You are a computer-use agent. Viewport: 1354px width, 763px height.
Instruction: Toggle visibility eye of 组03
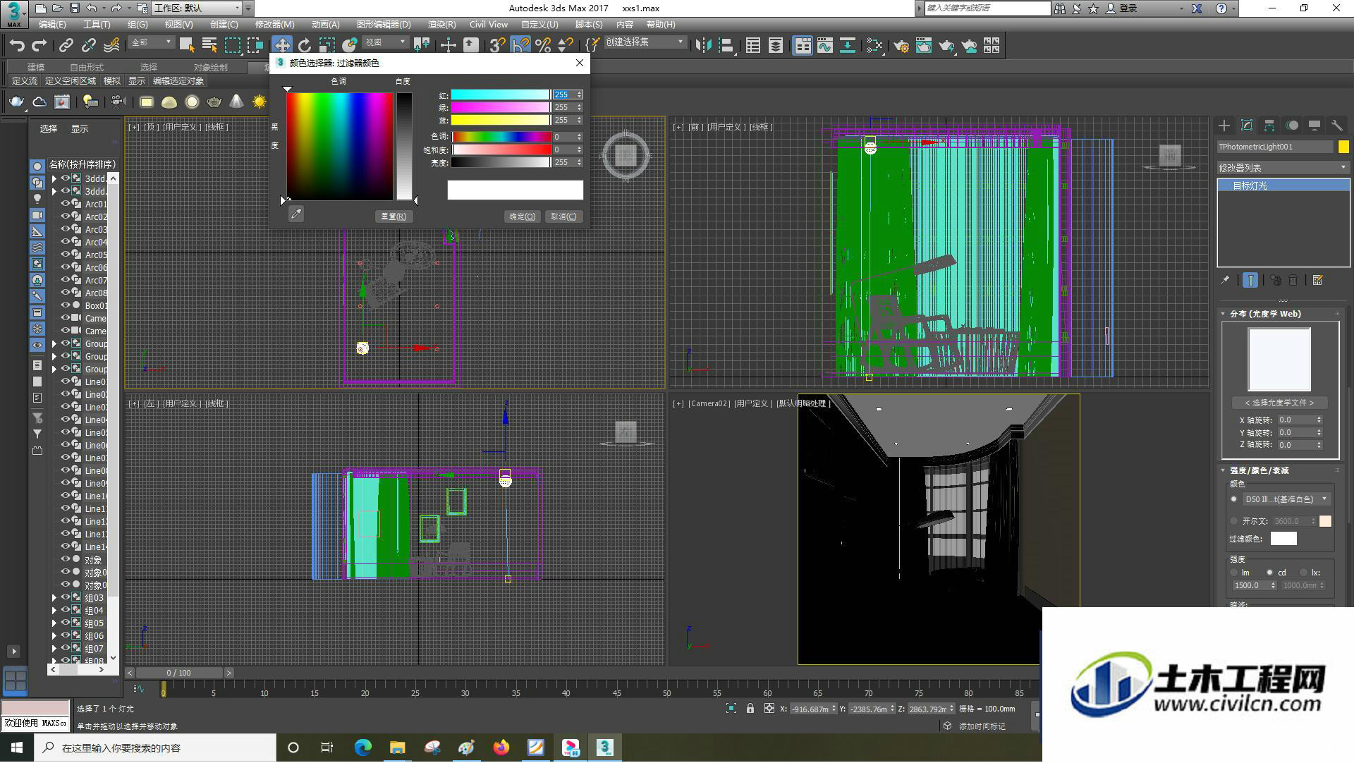tap(65, 597)
